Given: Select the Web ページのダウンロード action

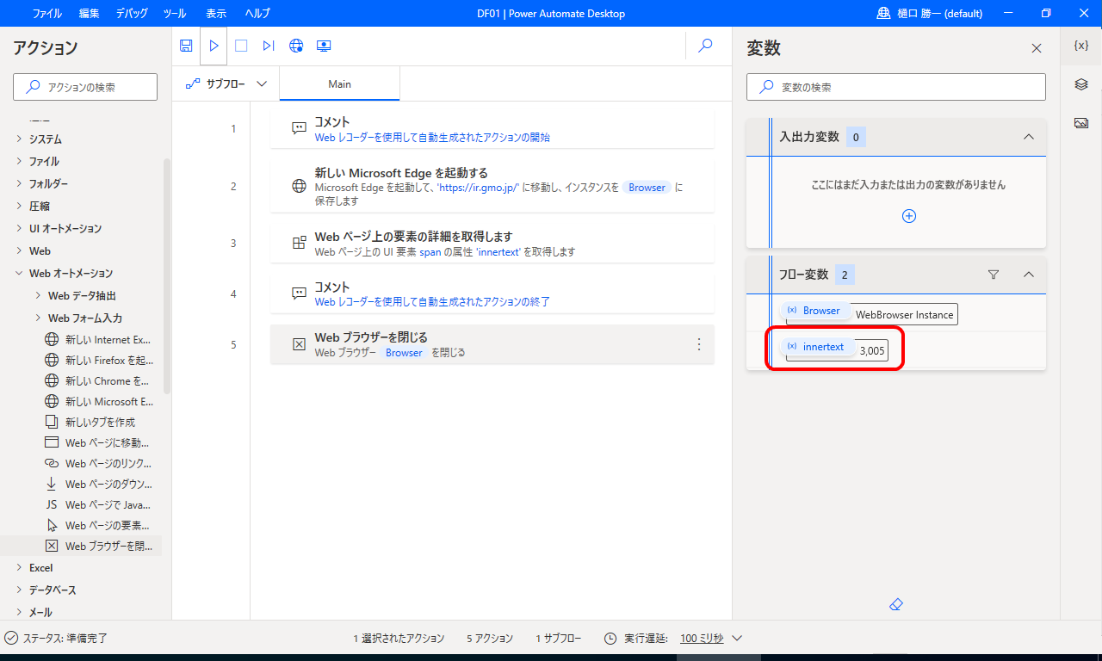Looking at the screenshot, I should tap(97, 485).
